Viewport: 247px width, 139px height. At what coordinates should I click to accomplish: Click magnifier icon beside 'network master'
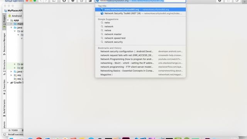pyautogui.click(x=102, y=34)
